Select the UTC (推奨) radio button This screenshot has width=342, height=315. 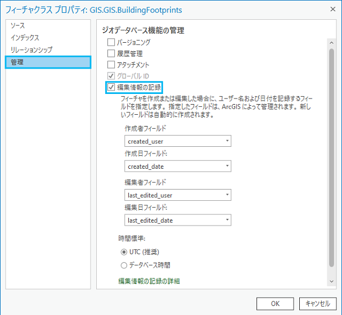tap(124, 253)
